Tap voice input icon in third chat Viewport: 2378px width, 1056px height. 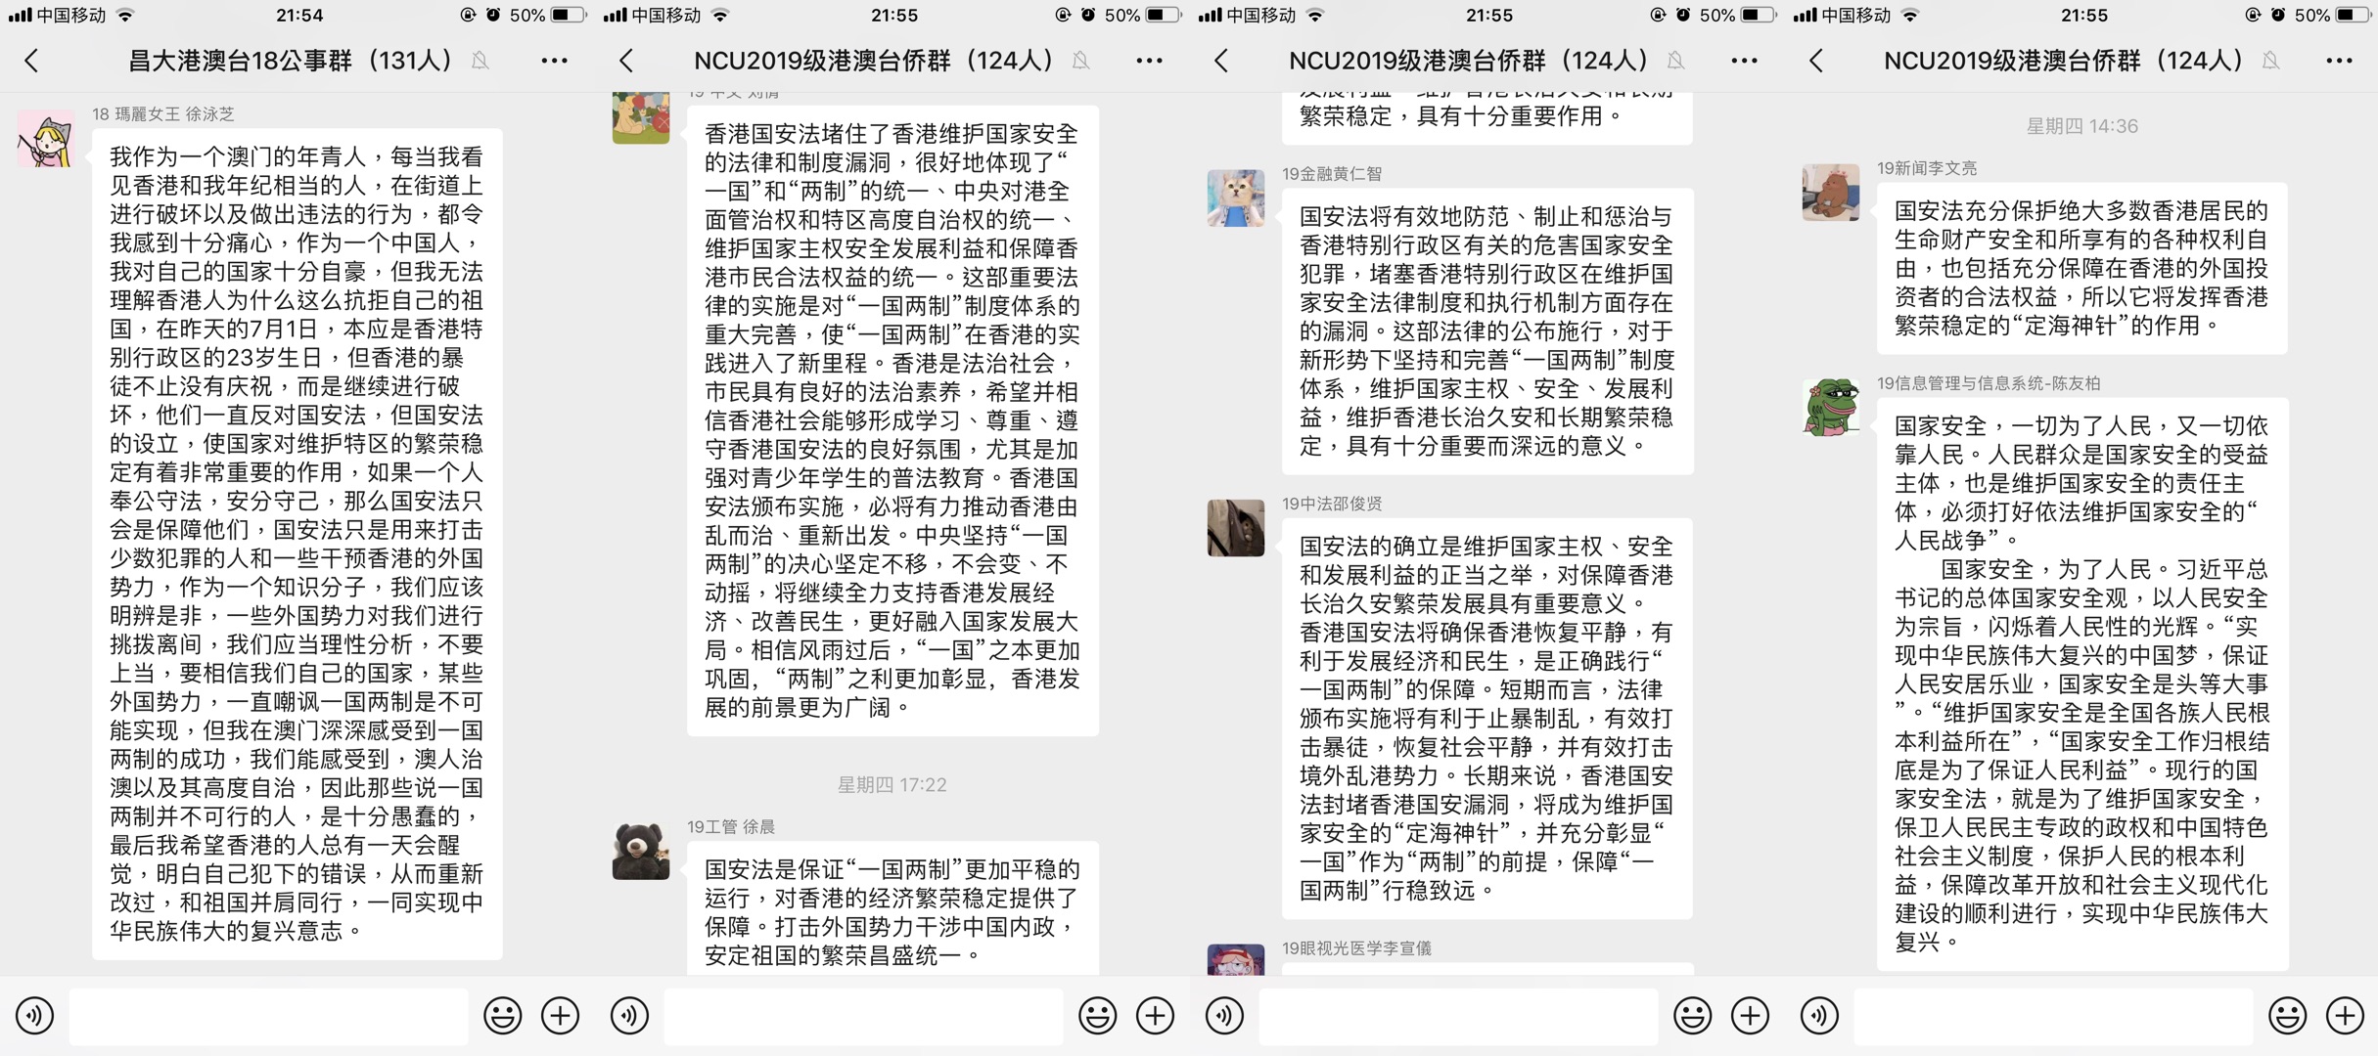click(1225, 1016)
